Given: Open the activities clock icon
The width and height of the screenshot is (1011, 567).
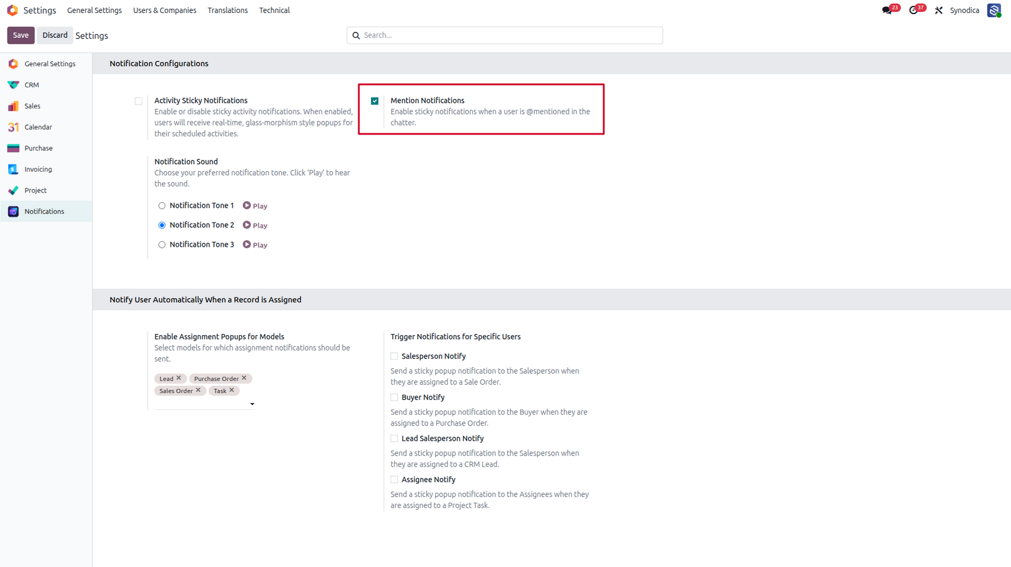Looking at the screenshot, I should pyautogui.click(x=914, y=11).
